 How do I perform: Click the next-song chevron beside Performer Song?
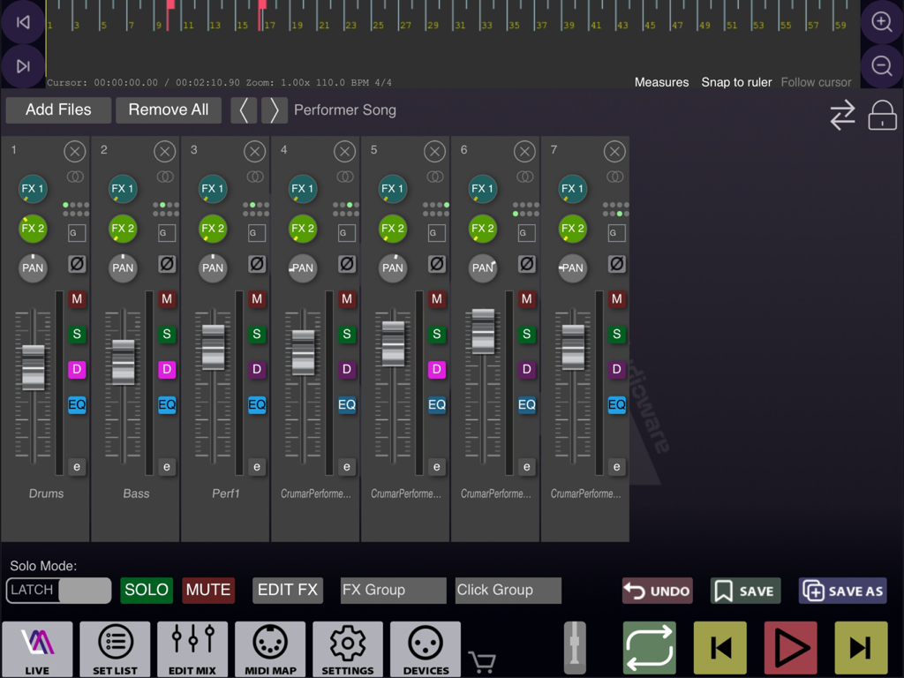pyautogui.click(x=274, y=109)
